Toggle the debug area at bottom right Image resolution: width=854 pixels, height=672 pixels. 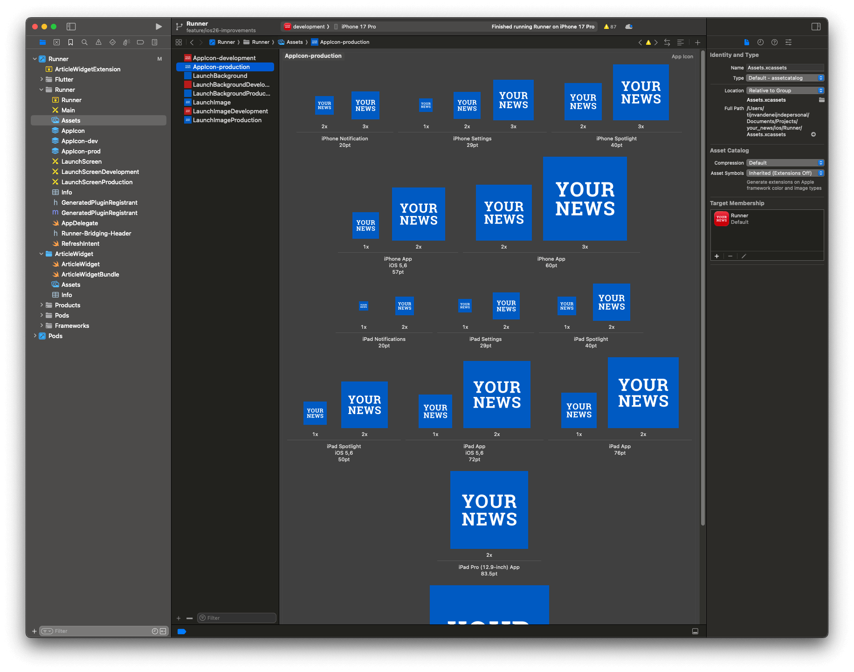tap(695, 631)
